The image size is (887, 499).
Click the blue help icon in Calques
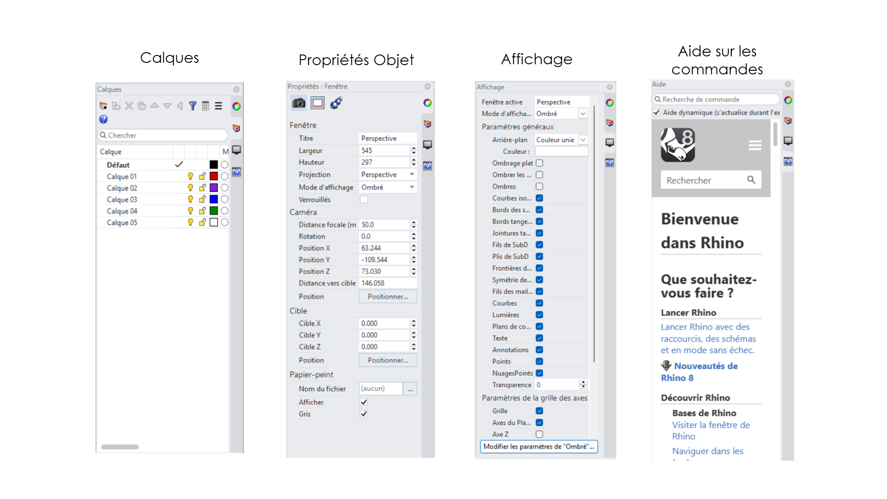(103, 119)
